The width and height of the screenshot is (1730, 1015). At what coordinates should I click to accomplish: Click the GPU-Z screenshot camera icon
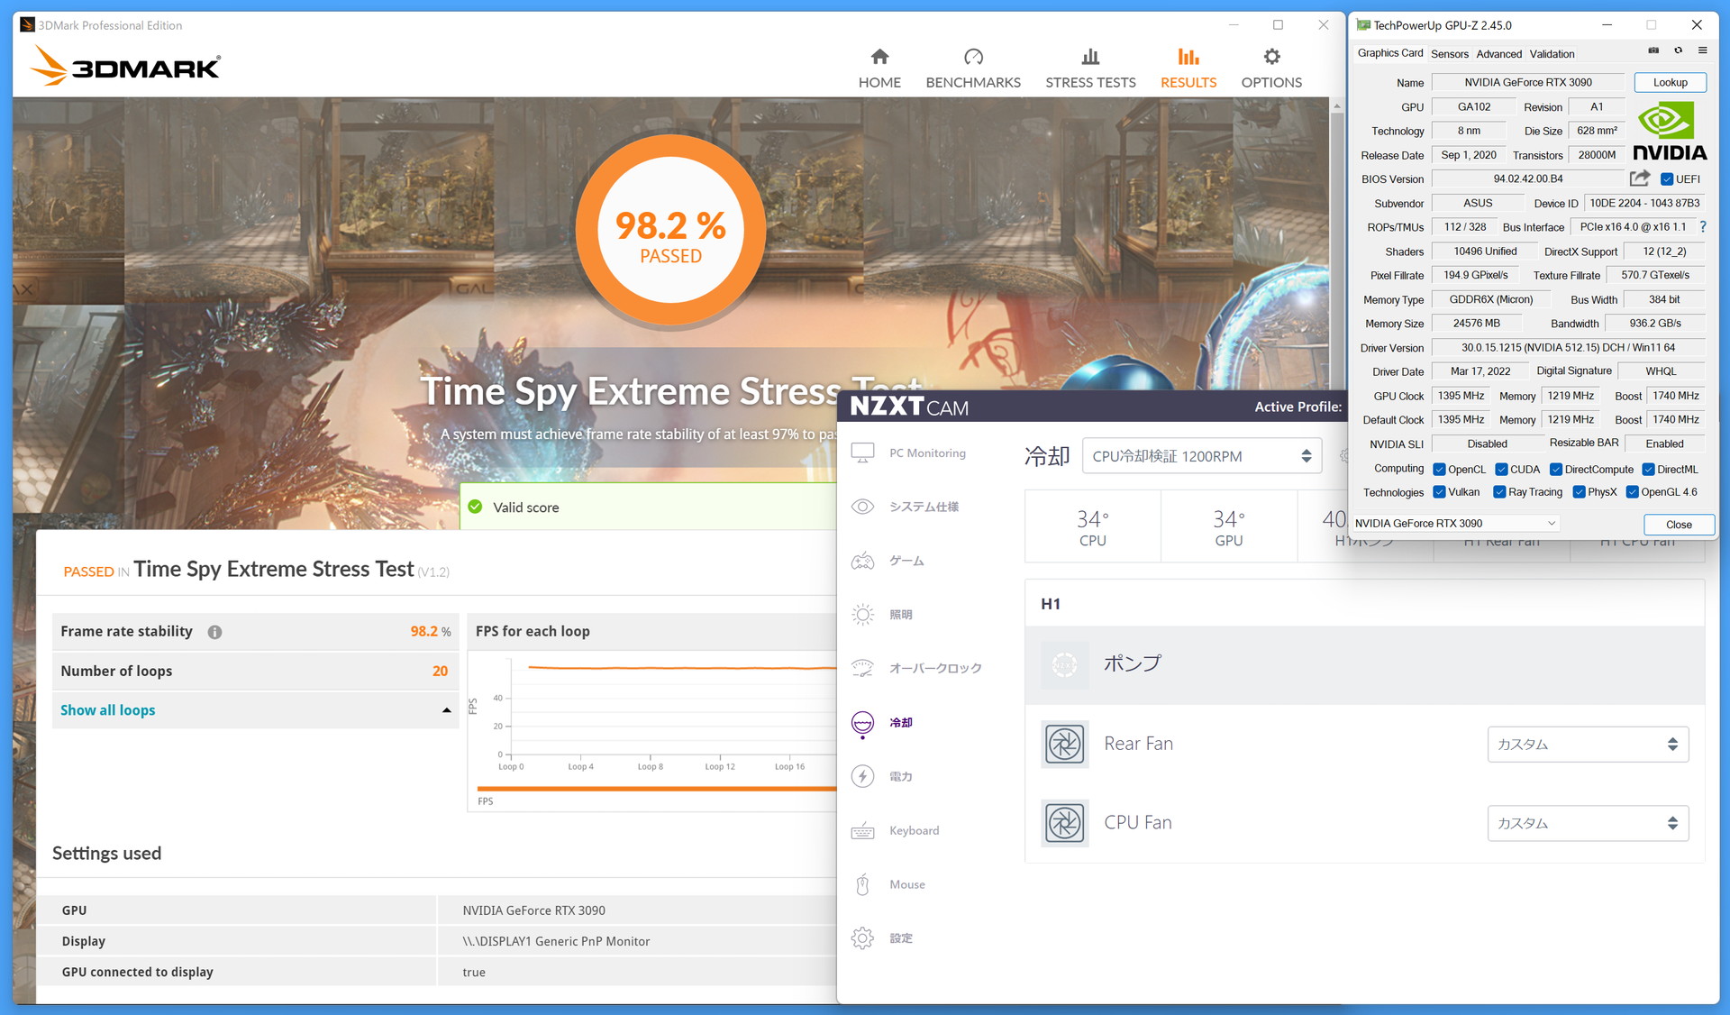1653,50
